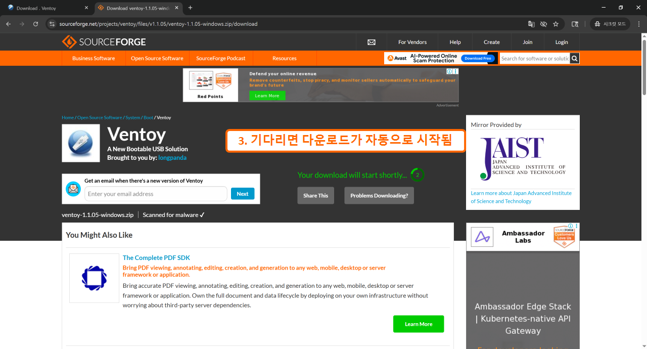The width and height of the screenshot is (647, 349).
Task: Toggle the ad info icon on Red Points banner
Action: pos(449,71)
